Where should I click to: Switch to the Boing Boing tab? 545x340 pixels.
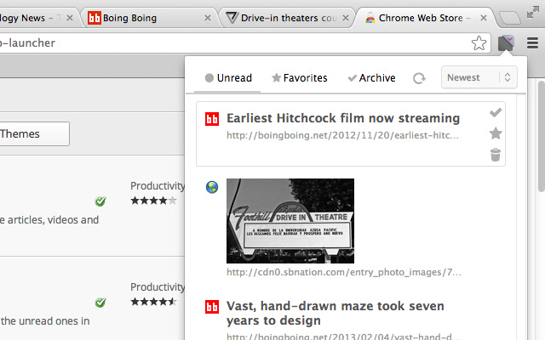pyautogui.click(x=150, y=18)
